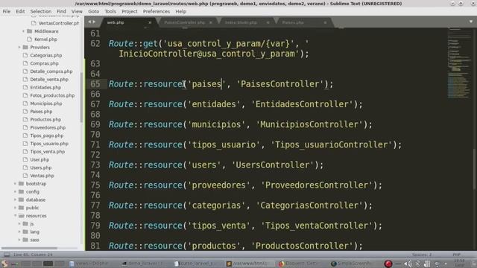Open Paises.php in sidebar file tree
477x268 pixels.
click(x=41, y=112)
